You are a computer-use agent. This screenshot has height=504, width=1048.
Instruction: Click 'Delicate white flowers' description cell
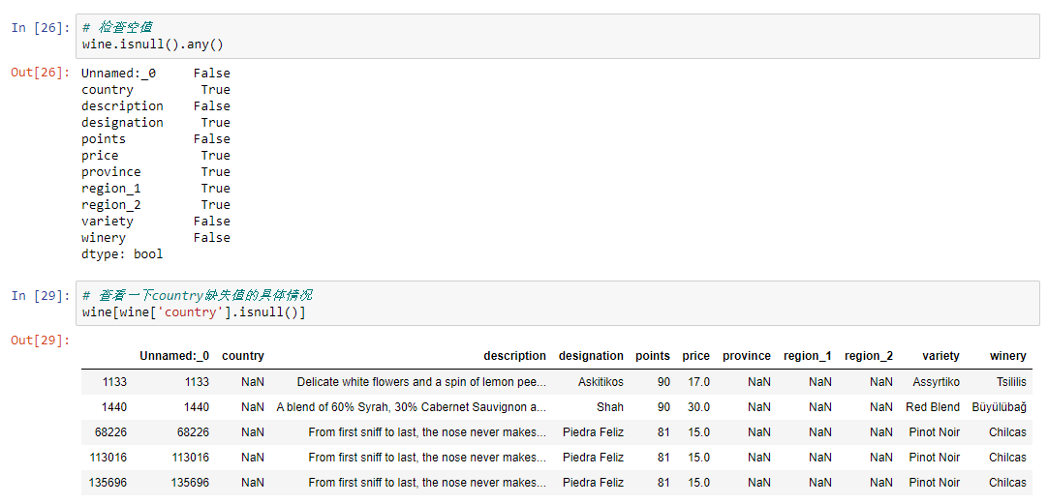click(421, 382)
